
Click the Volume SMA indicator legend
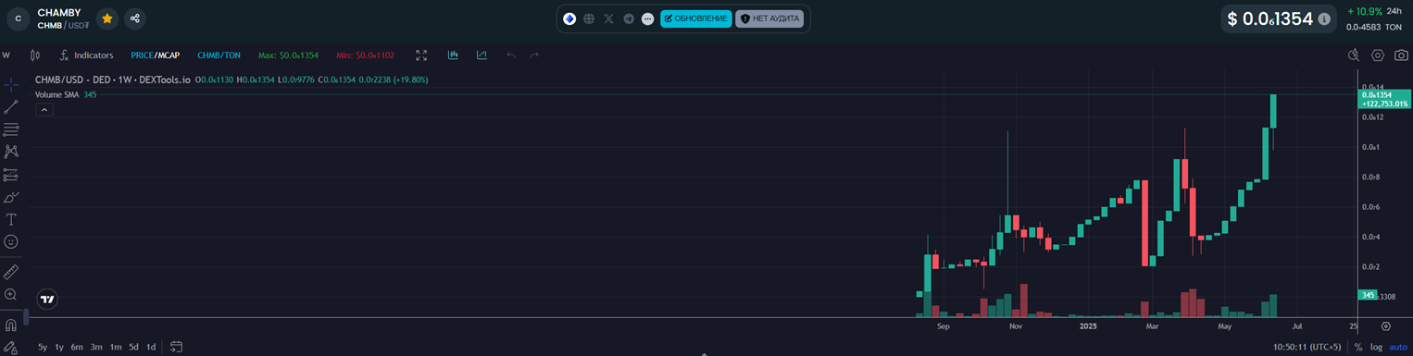click(66, 94)
